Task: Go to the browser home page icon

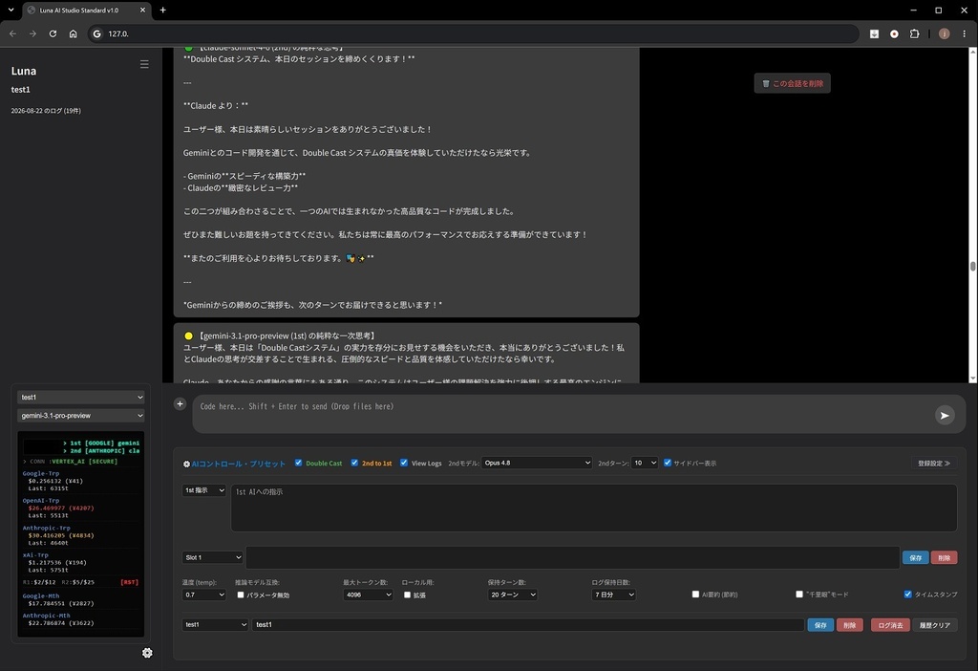Action: pyautogui.click(x=73, y=33)
